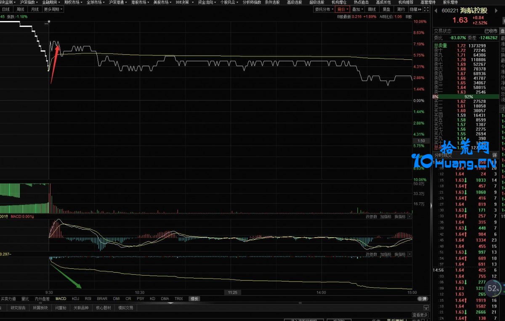Open 热点追击 menu item
This screenshot has width=505, height=321.
tap(361, 2)
